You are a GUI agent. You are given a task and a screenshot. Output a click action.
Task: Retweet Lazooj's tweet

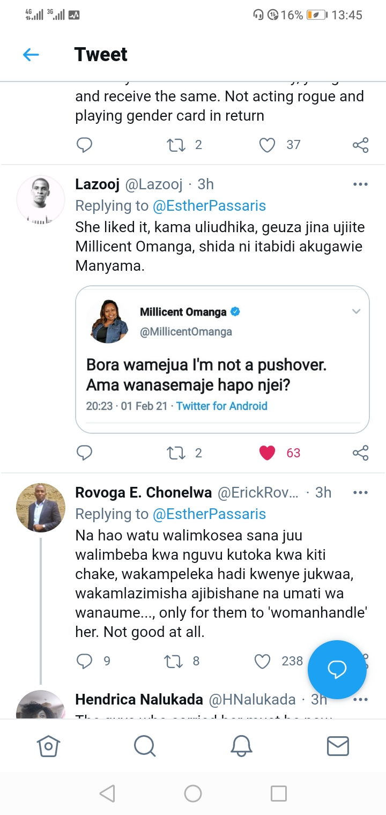(x=176, y=453)
